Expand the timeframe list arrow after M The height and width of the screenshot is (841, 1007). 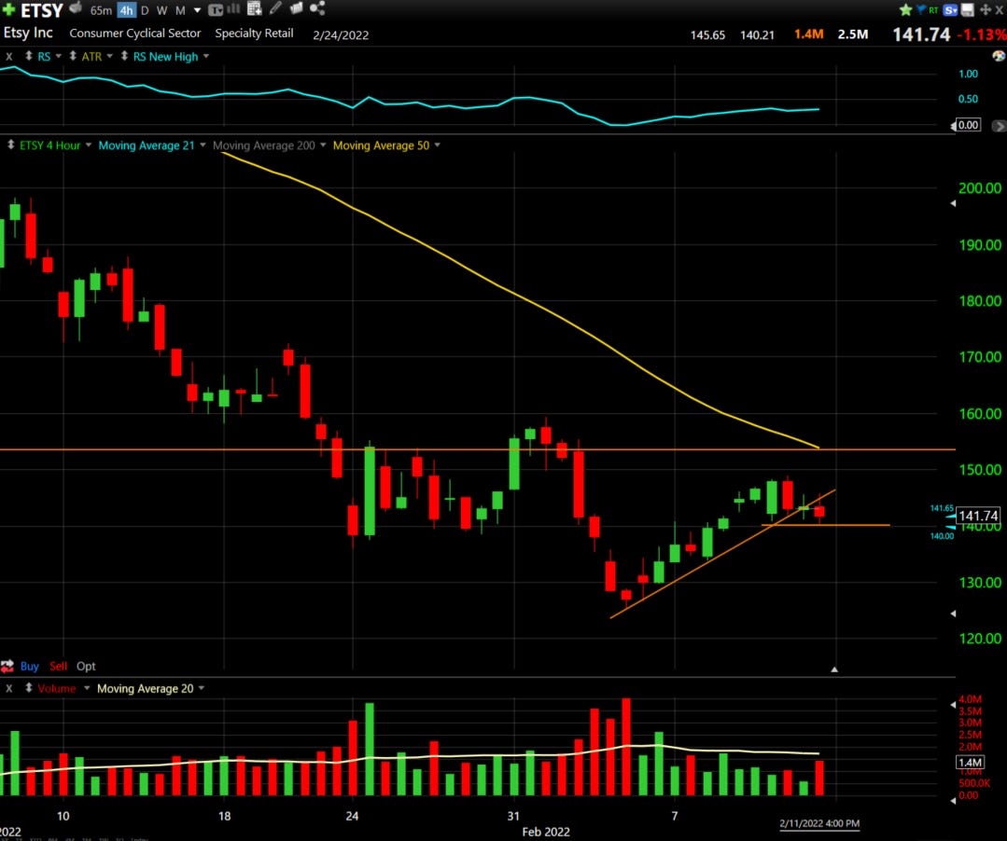pyautogui.click(x=197, y=10)
